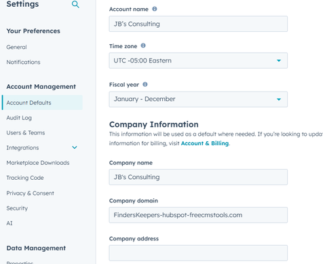
Task: Open Notifications preferences
Action: coord(23,62)
